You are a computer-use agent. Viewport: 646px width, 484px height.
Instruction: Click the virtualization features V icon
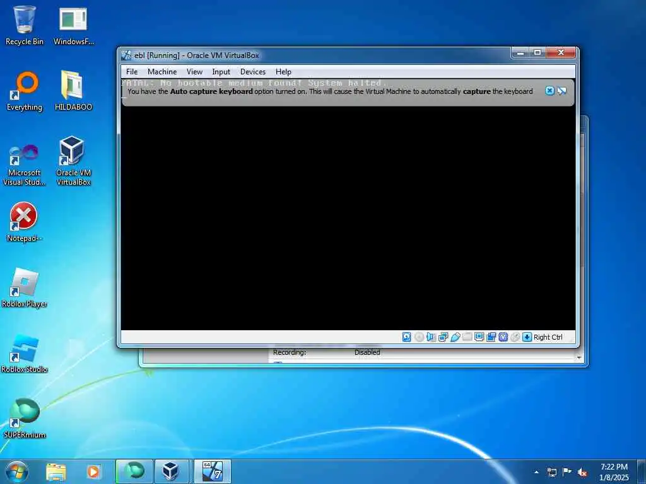click(503, 337)
